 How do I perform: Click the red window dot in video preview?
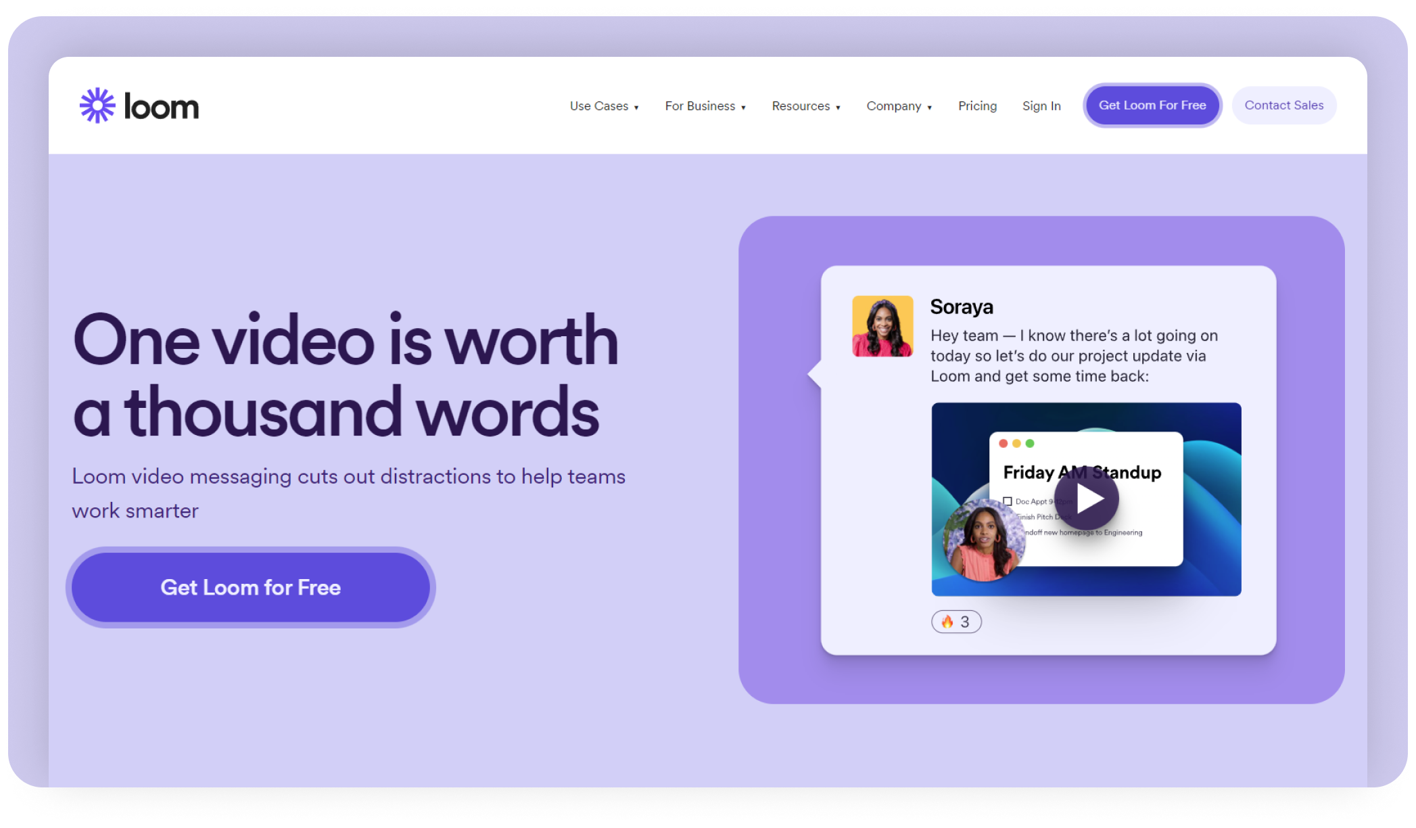click(x=1004, y=443)
